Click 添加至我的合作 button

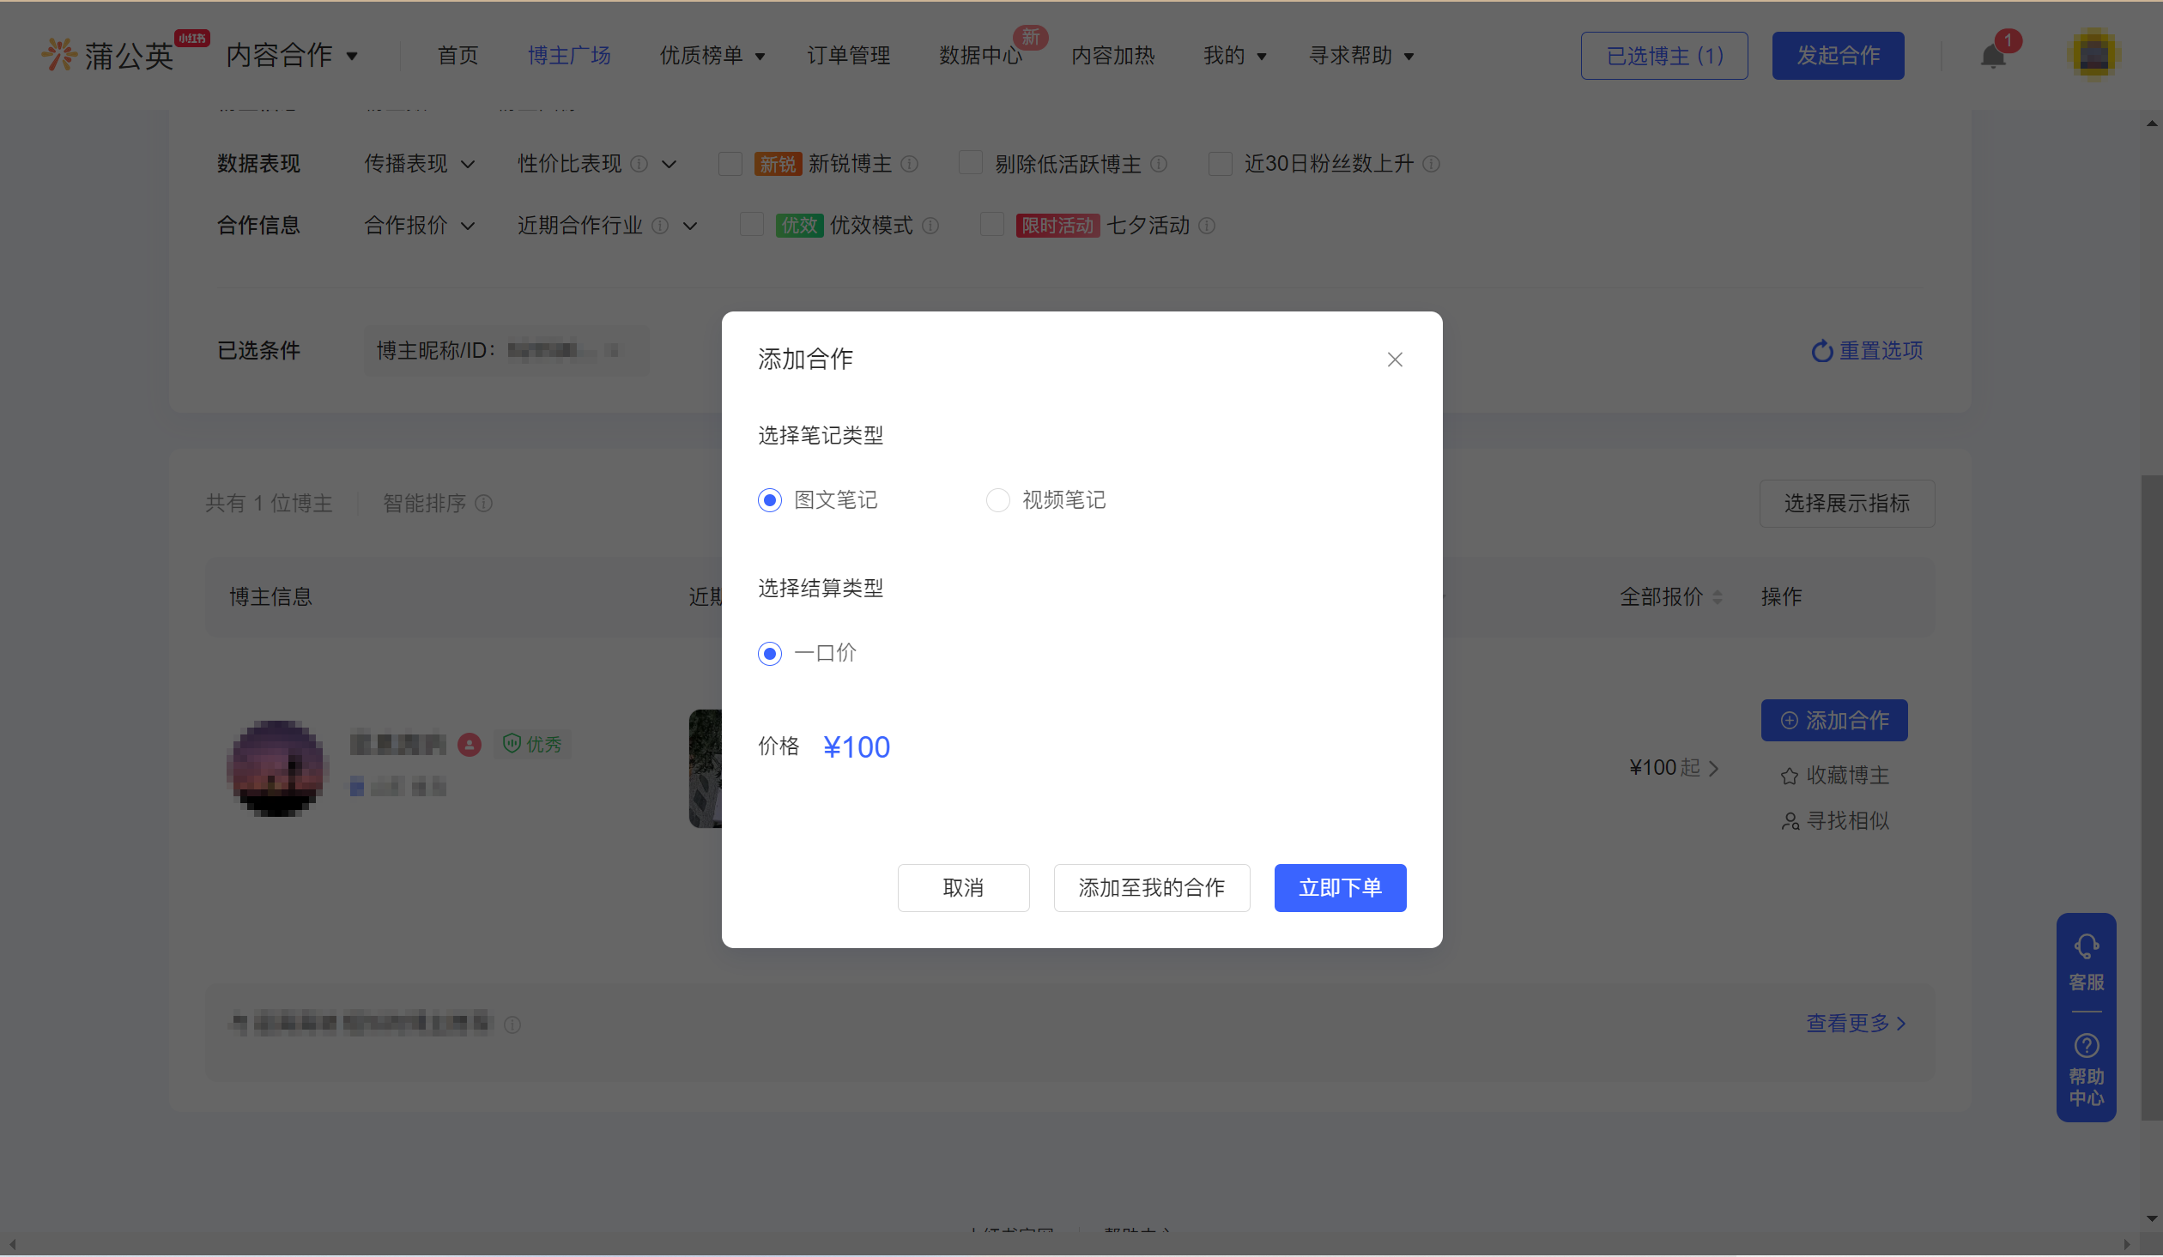pyautogui.click(x=1151, y=888)
